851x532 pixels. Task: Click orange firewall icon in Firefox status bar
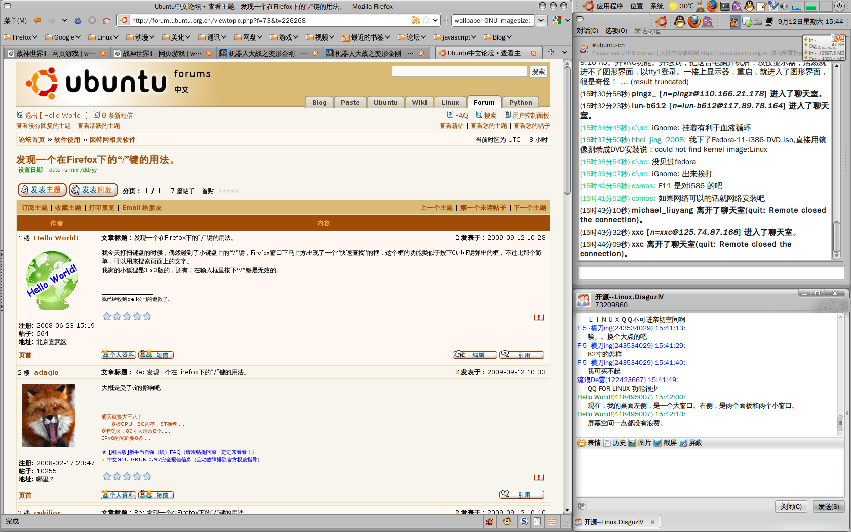click(x=552, y=521)
